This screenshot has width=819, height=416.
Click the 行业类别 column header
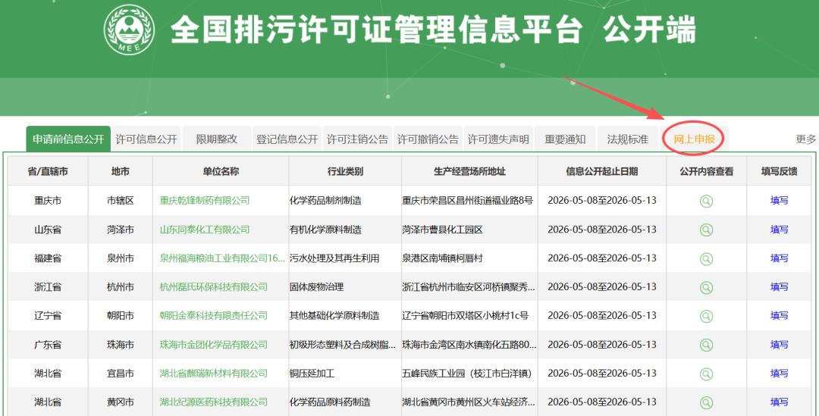345,171
